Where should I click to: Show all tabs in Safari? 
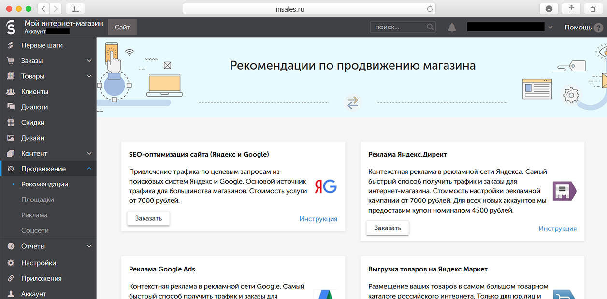[593, 9]
